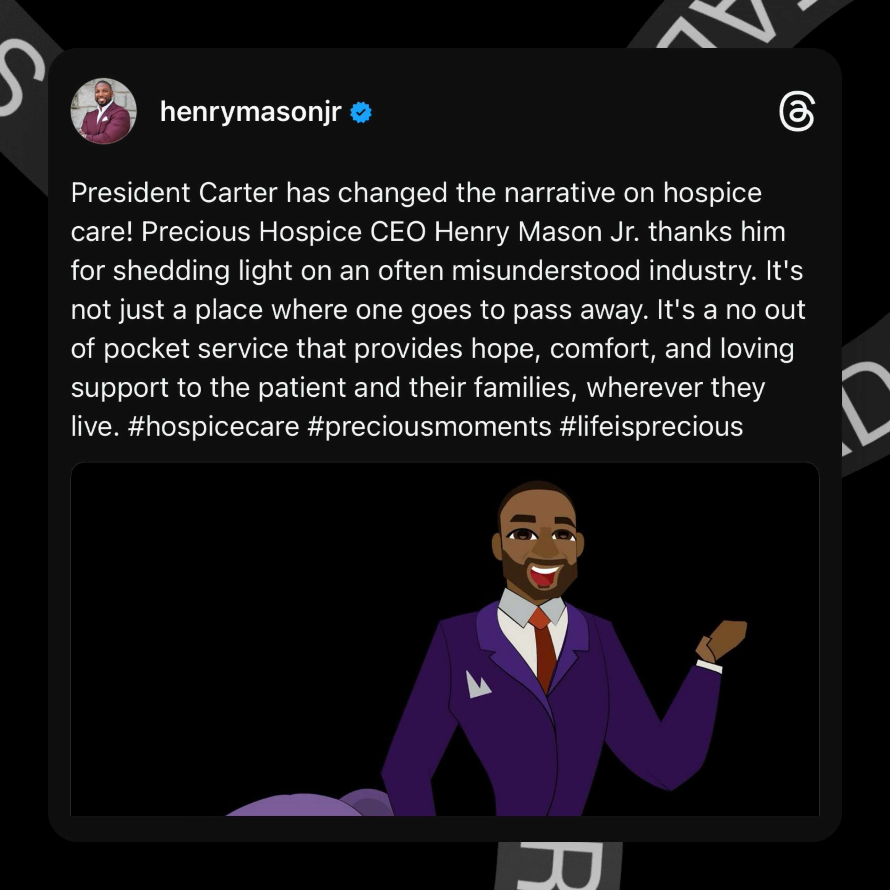890x890 pixels.
Task: Click "Precious Hospice CEO" text in post
Action: [x=283, y=231]
